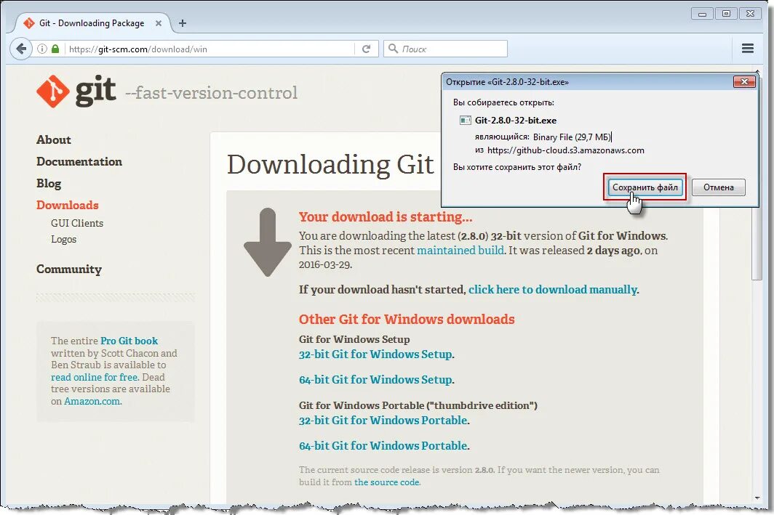Open the Documentation sidebar link
Screen dimensions: 774x515
pyautogui.click(x=79, y=162)
